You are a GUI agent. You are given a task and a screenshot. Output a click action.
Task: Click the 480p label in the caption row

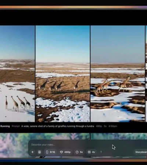click(99, 126)
